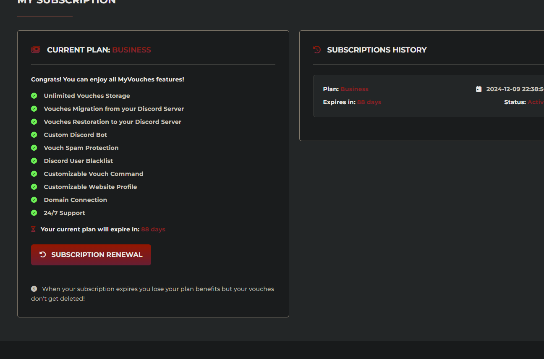Click green check beside Custom Discord Bot
This screenshot has width=544, height=359.
(x=34, y=135)
